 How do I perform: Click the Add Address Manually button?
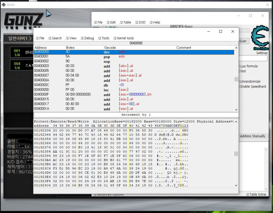click(x=253, y=136)
